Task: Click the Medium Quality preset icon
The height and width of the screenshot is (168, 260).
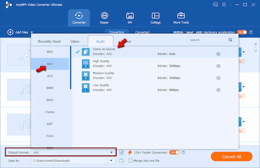Action: [85, 76]
